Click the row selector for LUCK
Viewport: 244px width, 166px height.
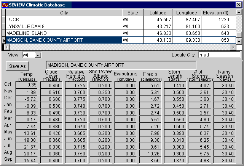pos(3,20)
